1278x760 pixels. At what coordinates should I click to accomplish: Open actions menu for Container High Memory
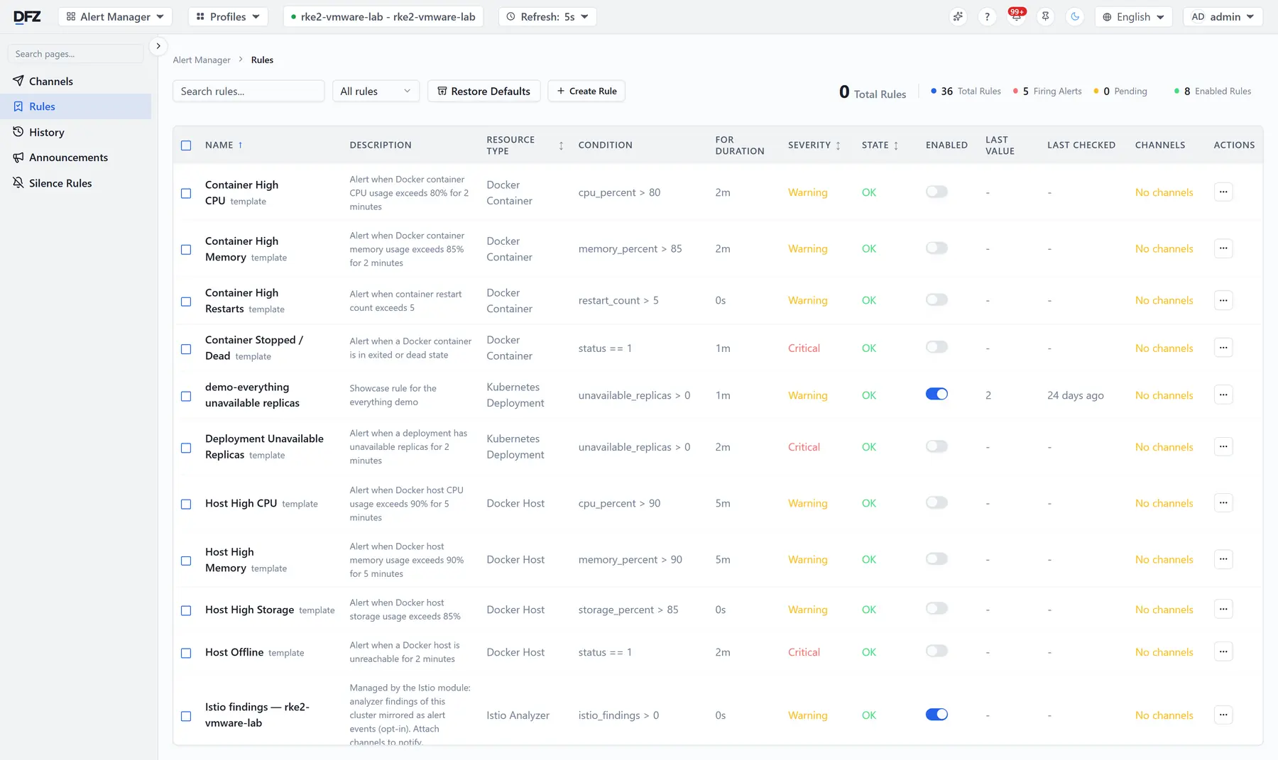[x=1223, y=248]
